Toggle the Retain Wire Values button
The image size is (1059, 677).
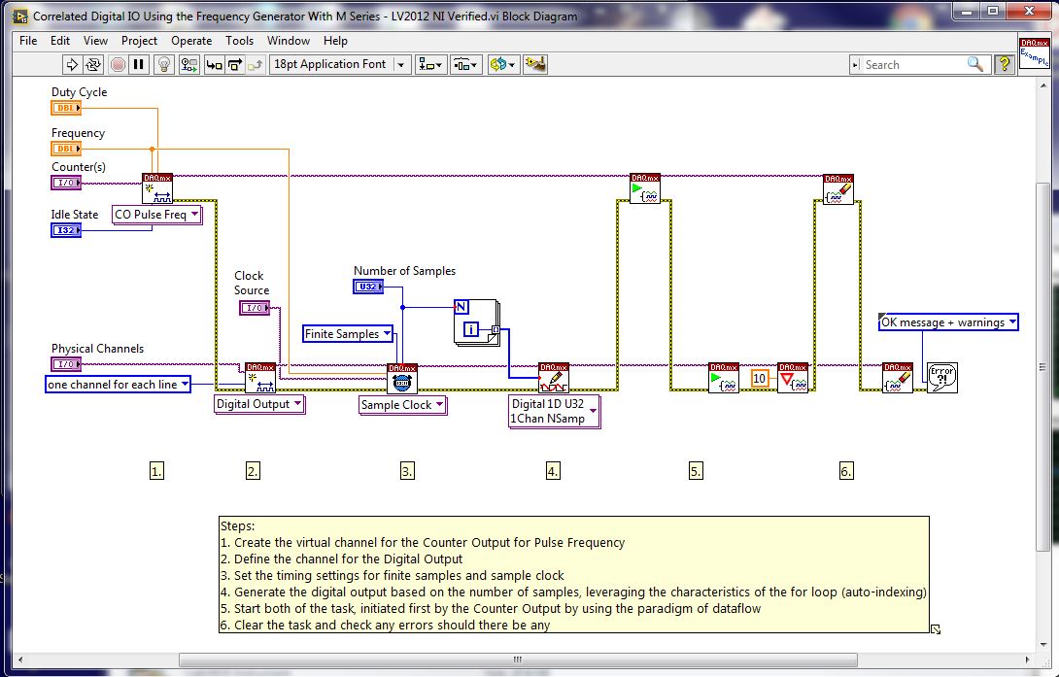[x=189, y=65]
